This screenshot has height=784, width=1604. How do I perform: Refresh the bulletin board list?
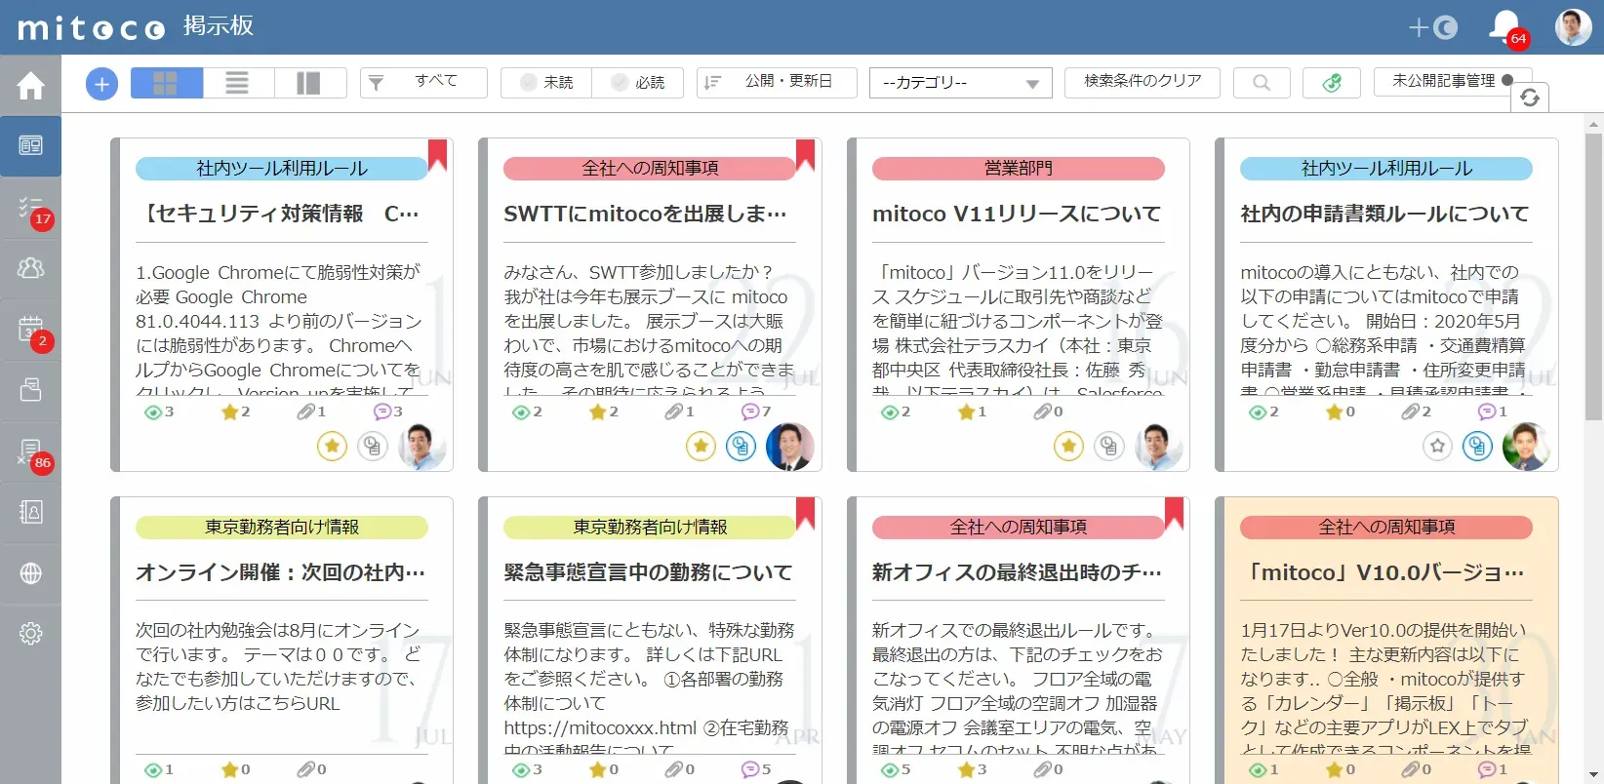tap(1530, 98)
